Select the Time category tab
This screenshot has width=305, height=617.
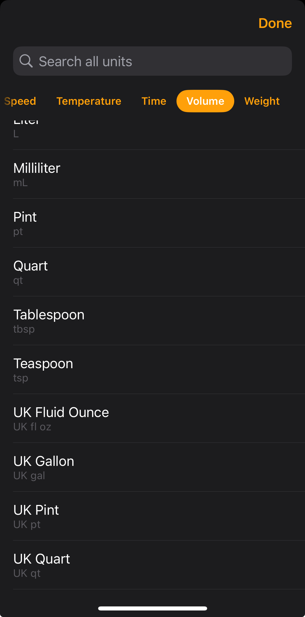coord(154,101)
